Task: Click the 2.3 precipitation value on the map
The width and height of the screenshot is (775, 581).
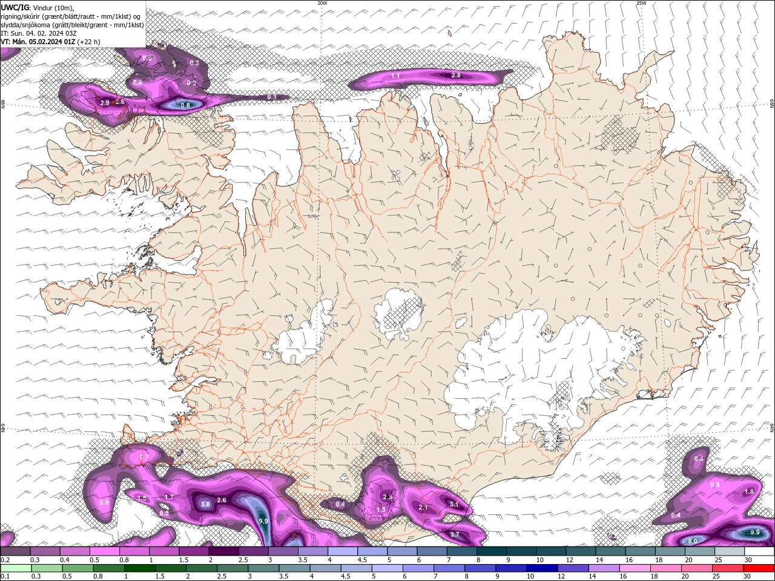Action: click(x=387, y=497)
